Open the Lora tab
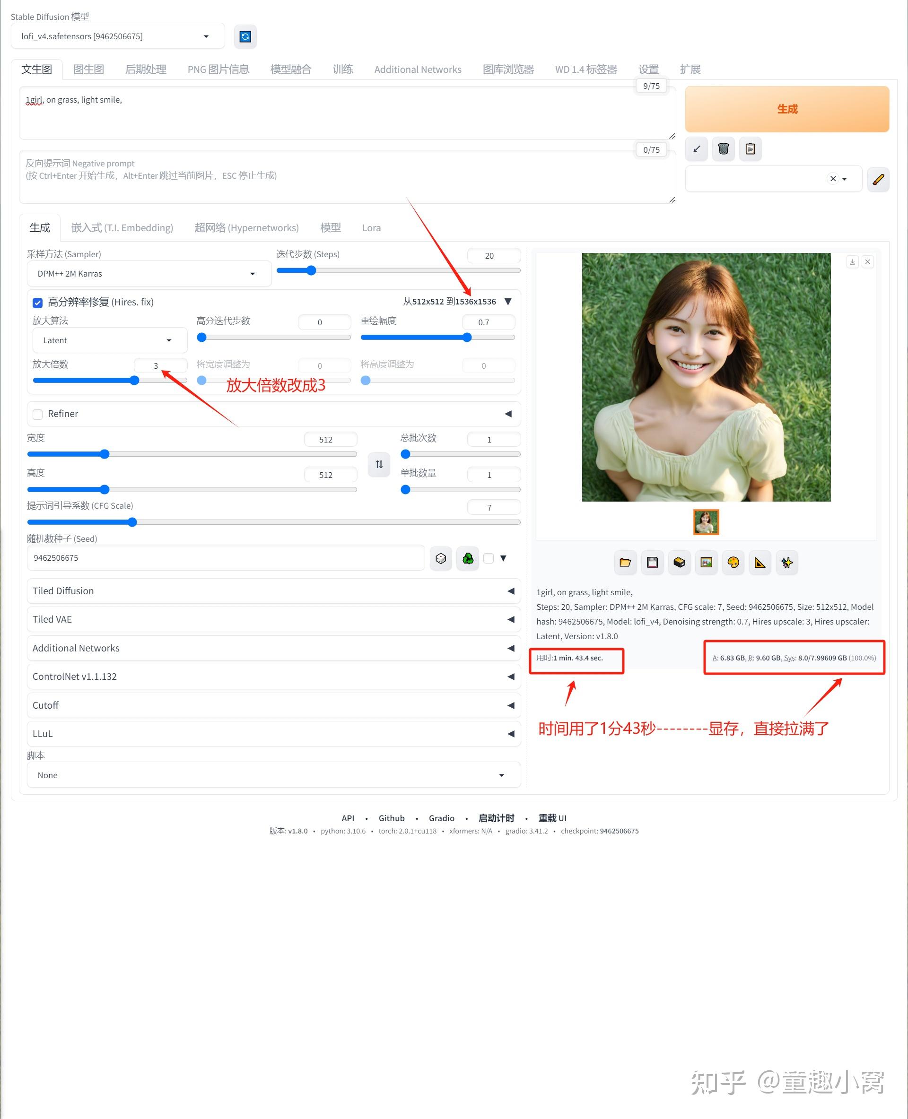Image resolution: width=908 pixels, height=1119 pixels. tap(371, 227)
